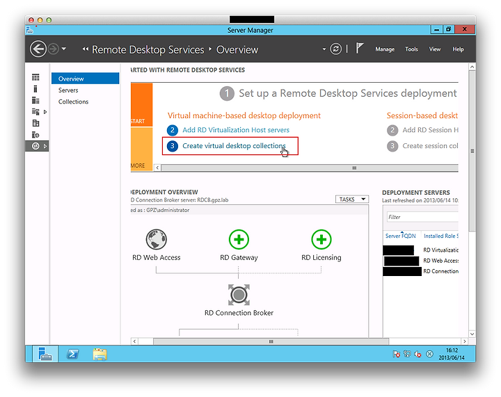Open the Tools menu
The width and height of the screenshot is (501, 397).
pyautogui.click(x=411, y=49)
